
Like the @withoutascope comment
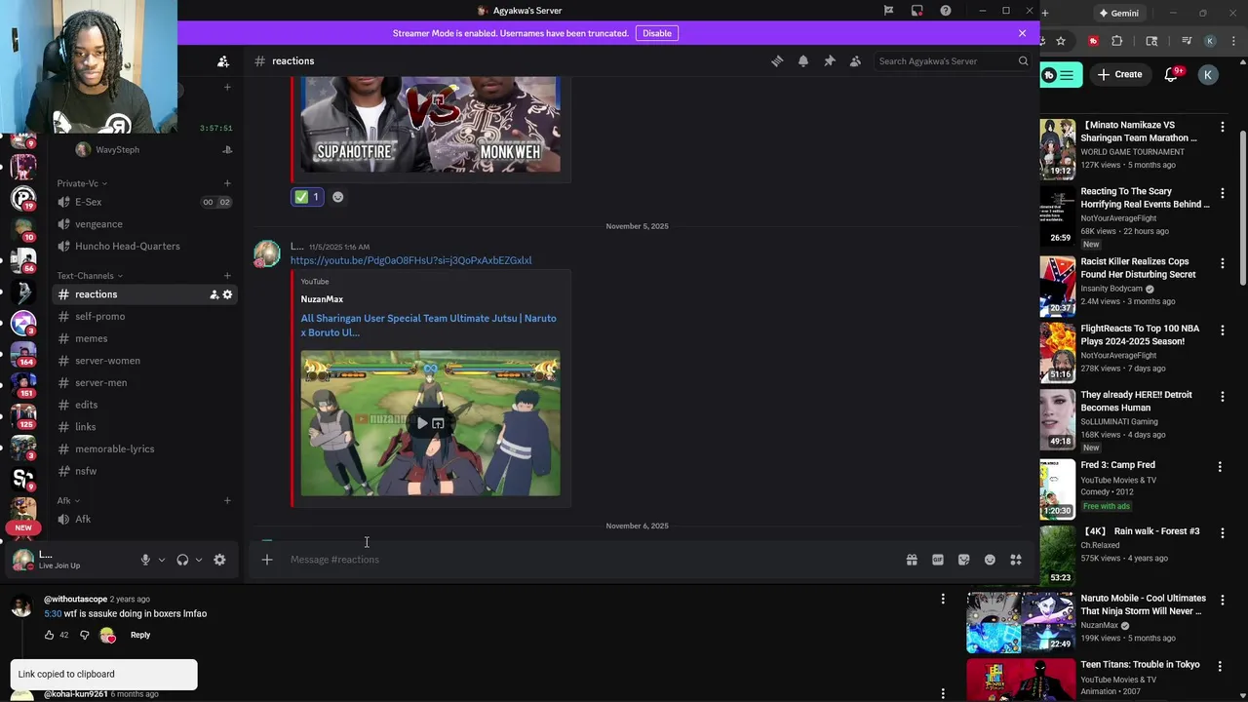click(x=49, y=635)
